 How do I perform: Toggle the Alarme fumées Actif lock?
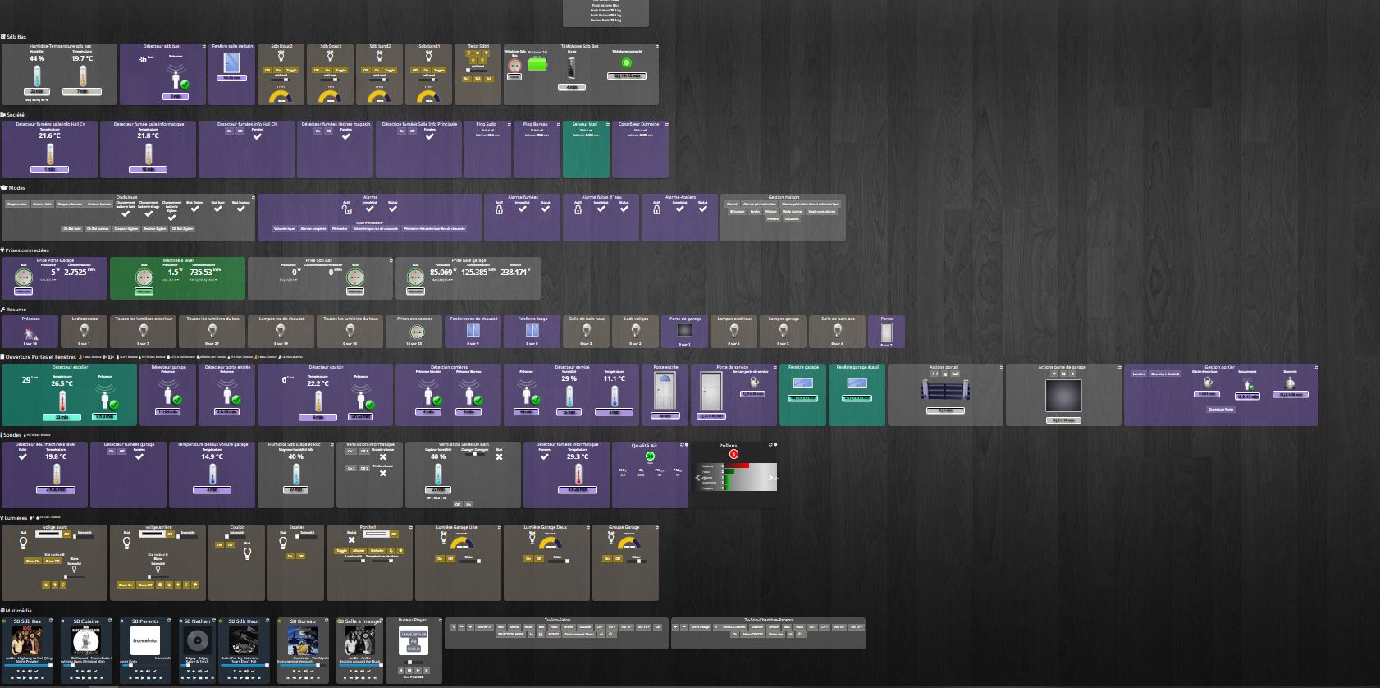point(499,210)
